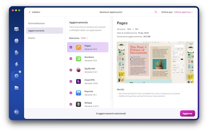
Task: Click the app list scrollbar
Action: click(x=112, y=58)
